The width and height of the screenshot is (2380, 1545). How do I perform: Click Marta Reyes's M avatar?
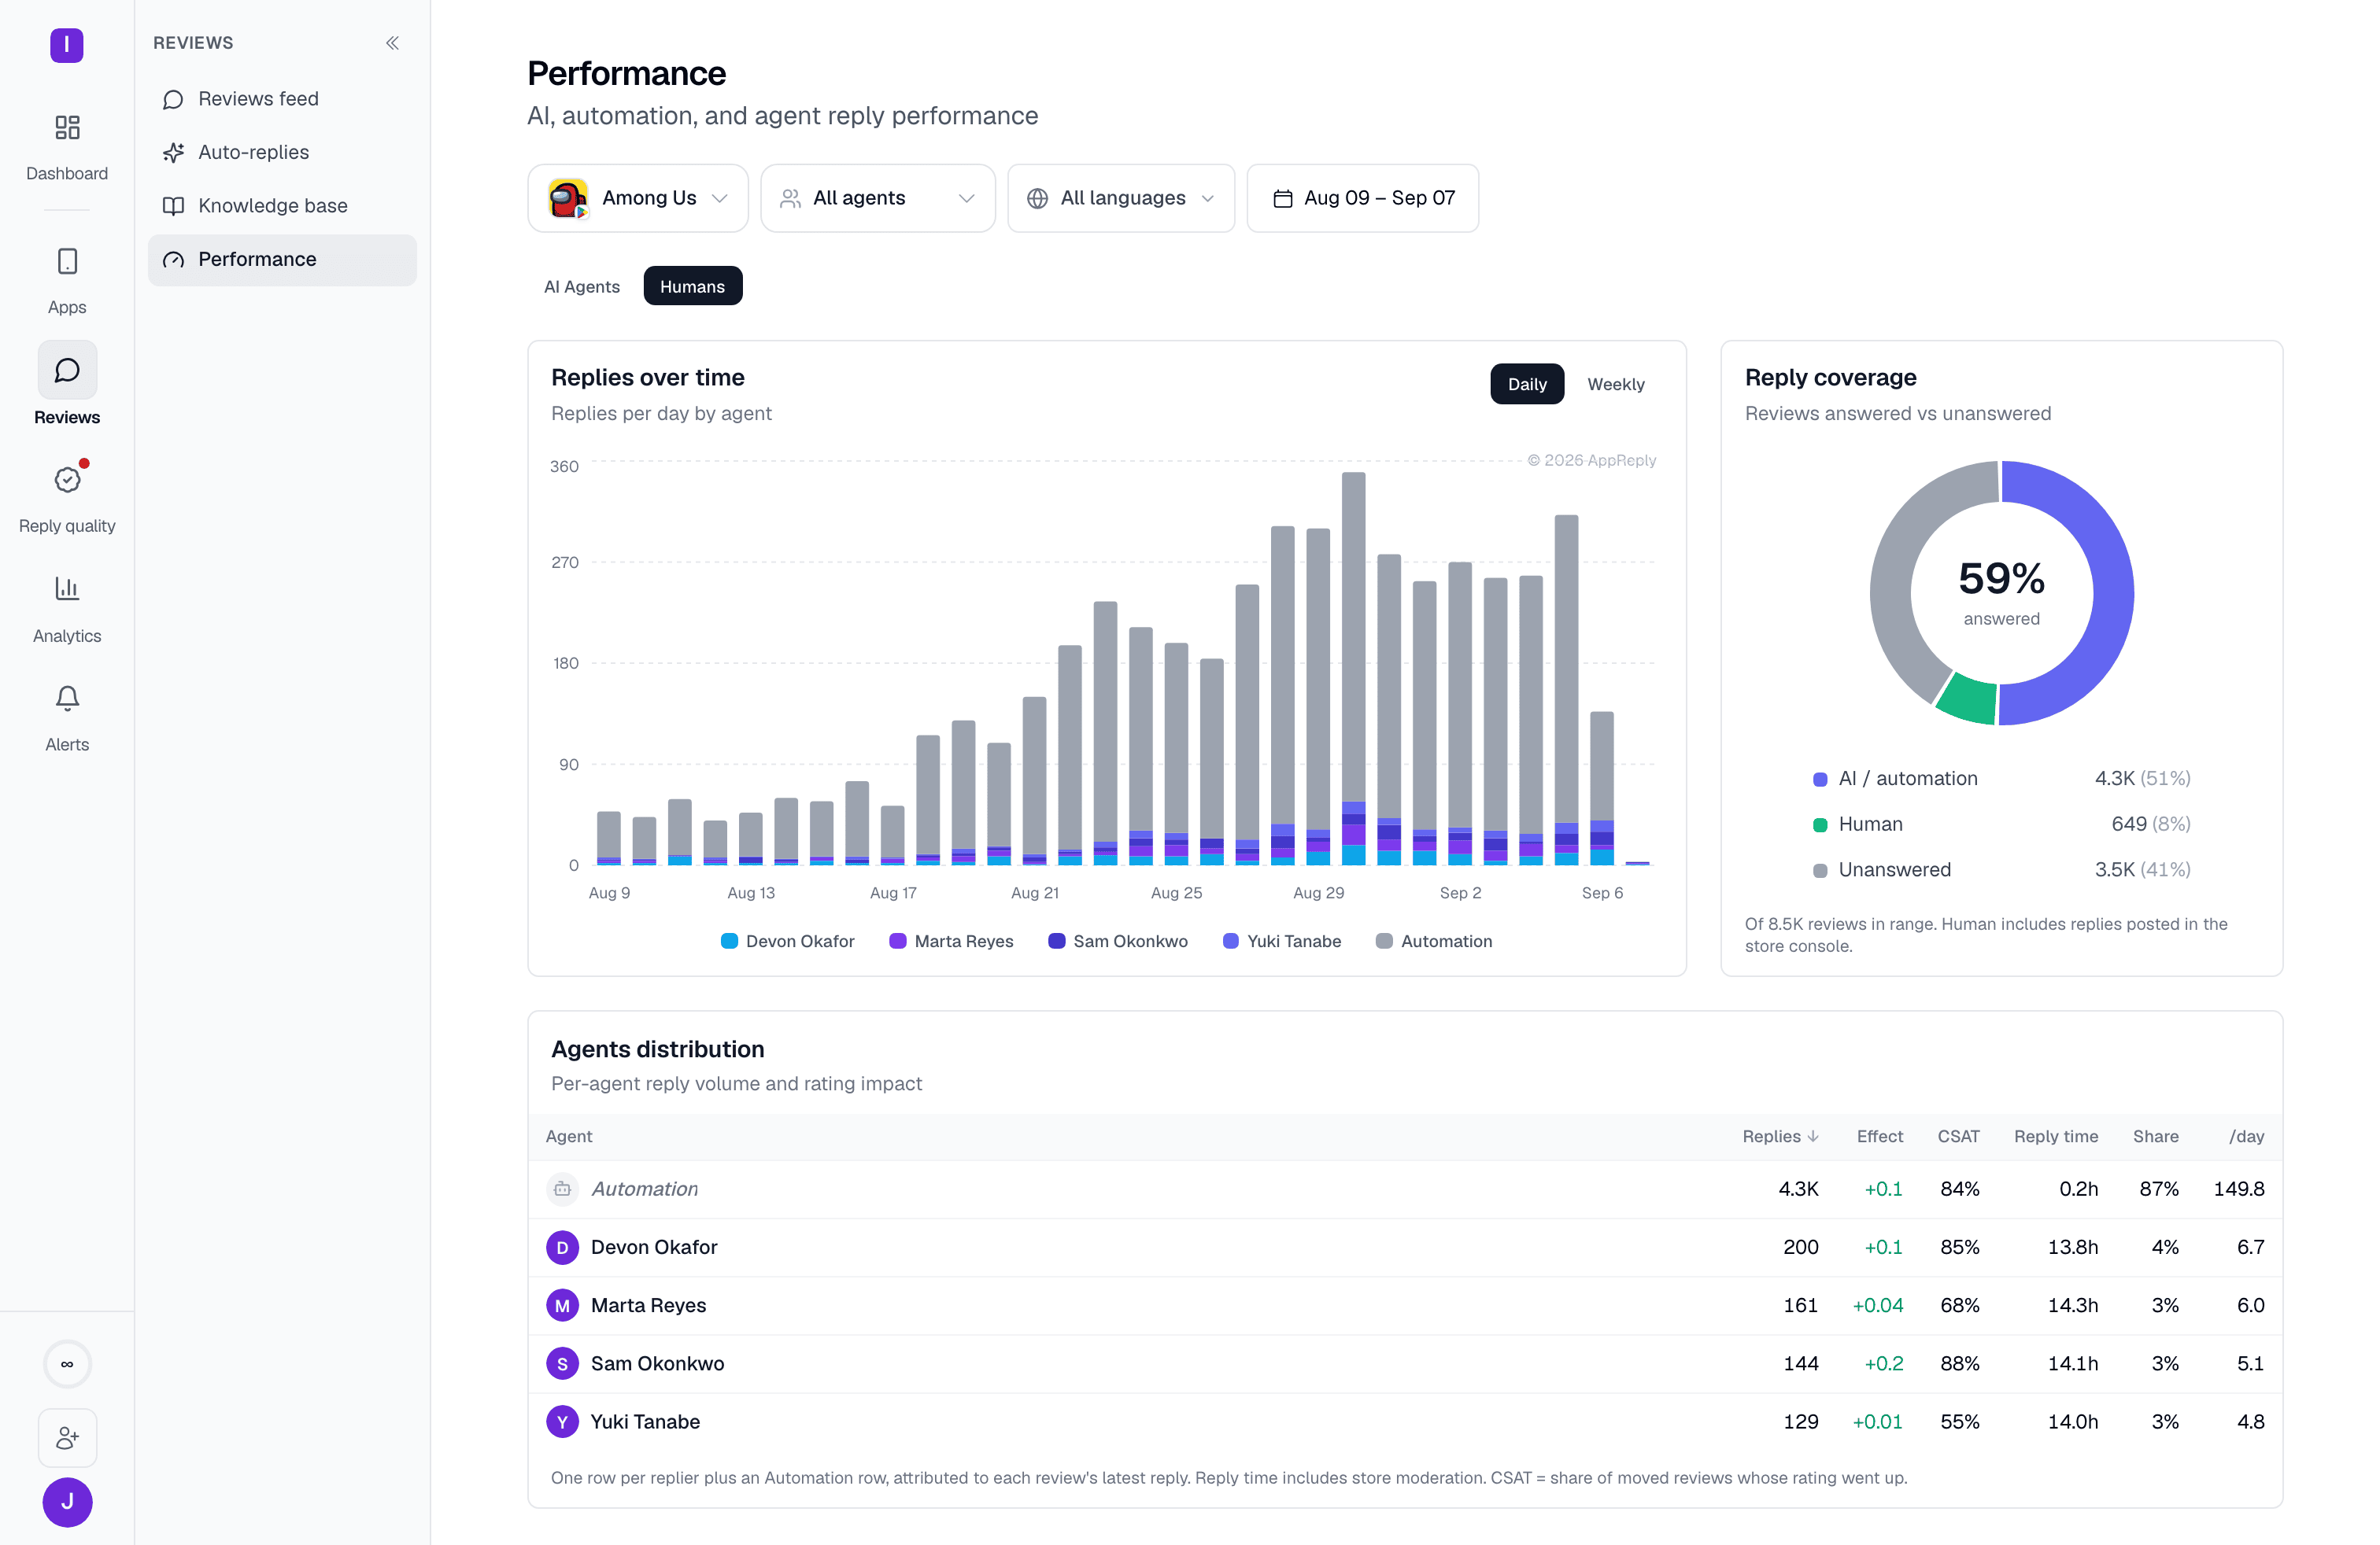562,1305
